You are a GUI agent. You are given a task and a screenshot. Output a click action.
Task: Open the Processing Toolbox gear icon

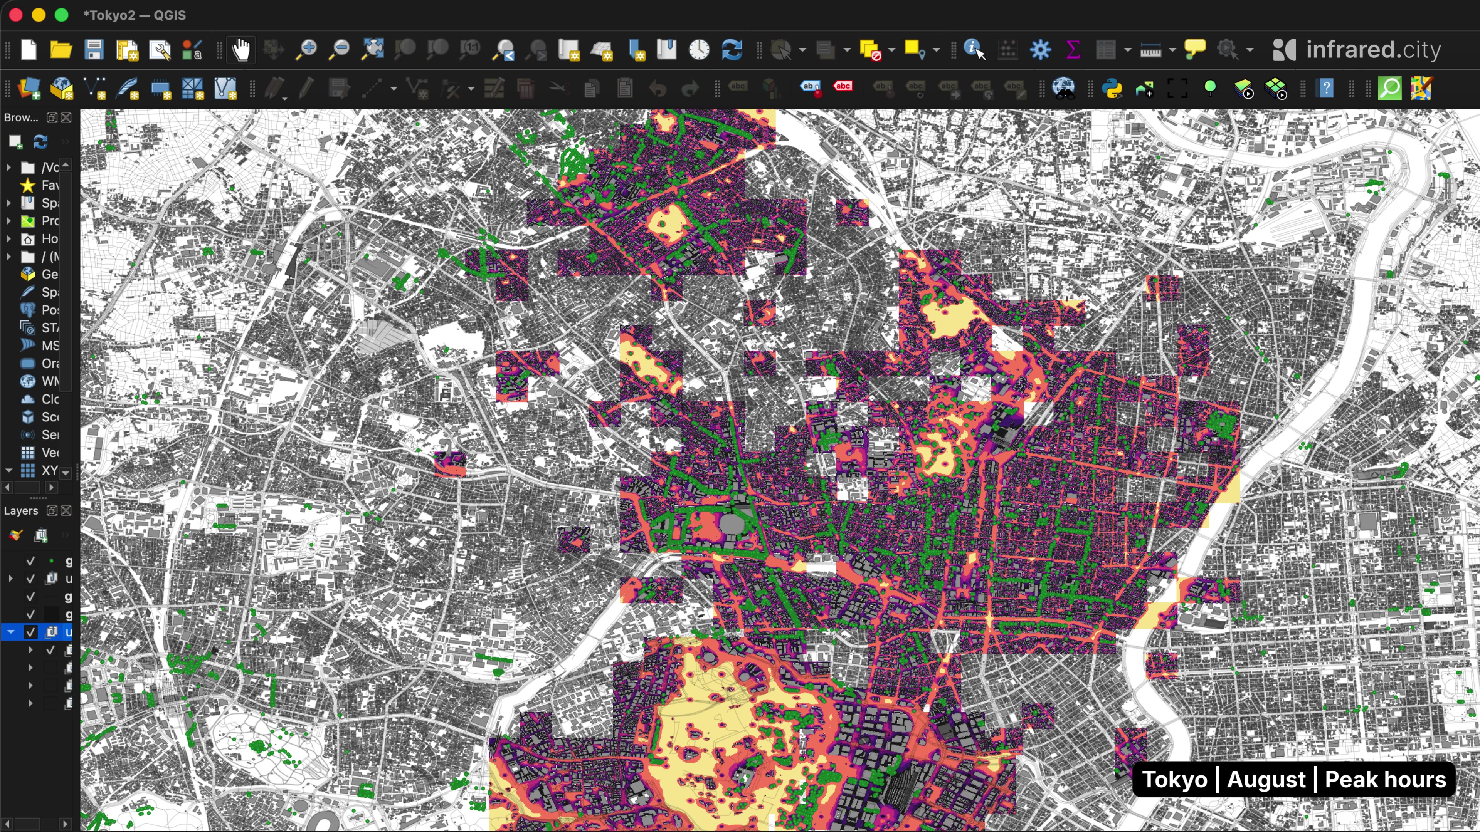(1040, 50)
